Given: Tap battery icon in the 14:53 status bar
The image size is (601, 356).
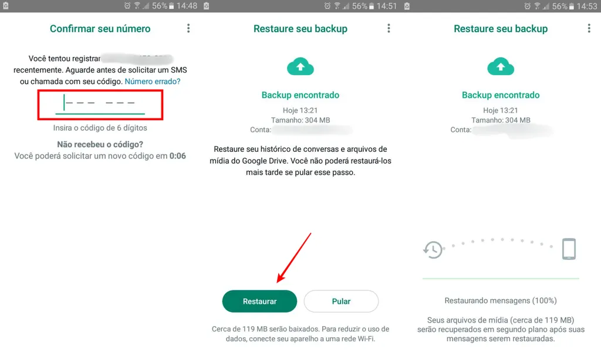Looking at the screenshot, I should 572,6.
